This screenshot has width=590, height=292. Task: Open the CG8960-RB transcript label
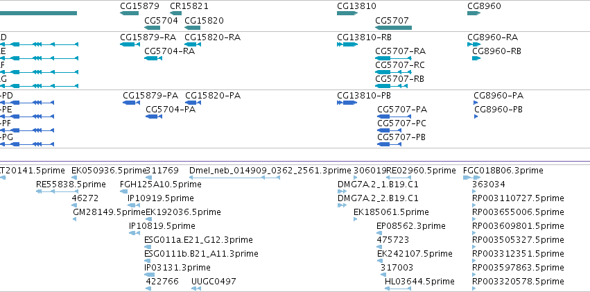pyautogui.click(x=496, y=51)
